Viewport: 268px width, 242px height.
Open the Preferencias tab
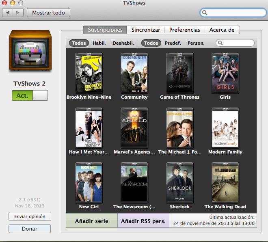tap(185, 30)
